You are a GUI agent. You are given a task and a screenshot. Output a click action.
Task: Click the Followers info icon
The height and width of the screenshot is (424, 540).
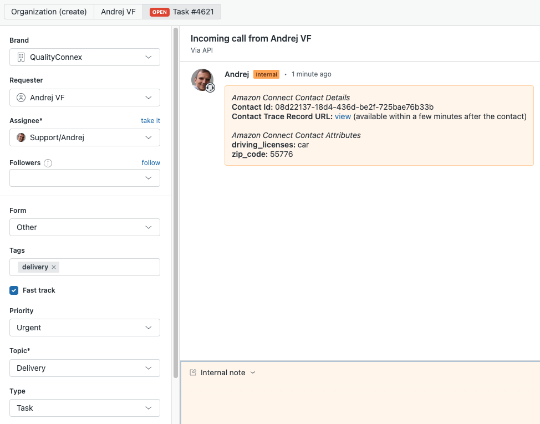(x=48, y=163)
